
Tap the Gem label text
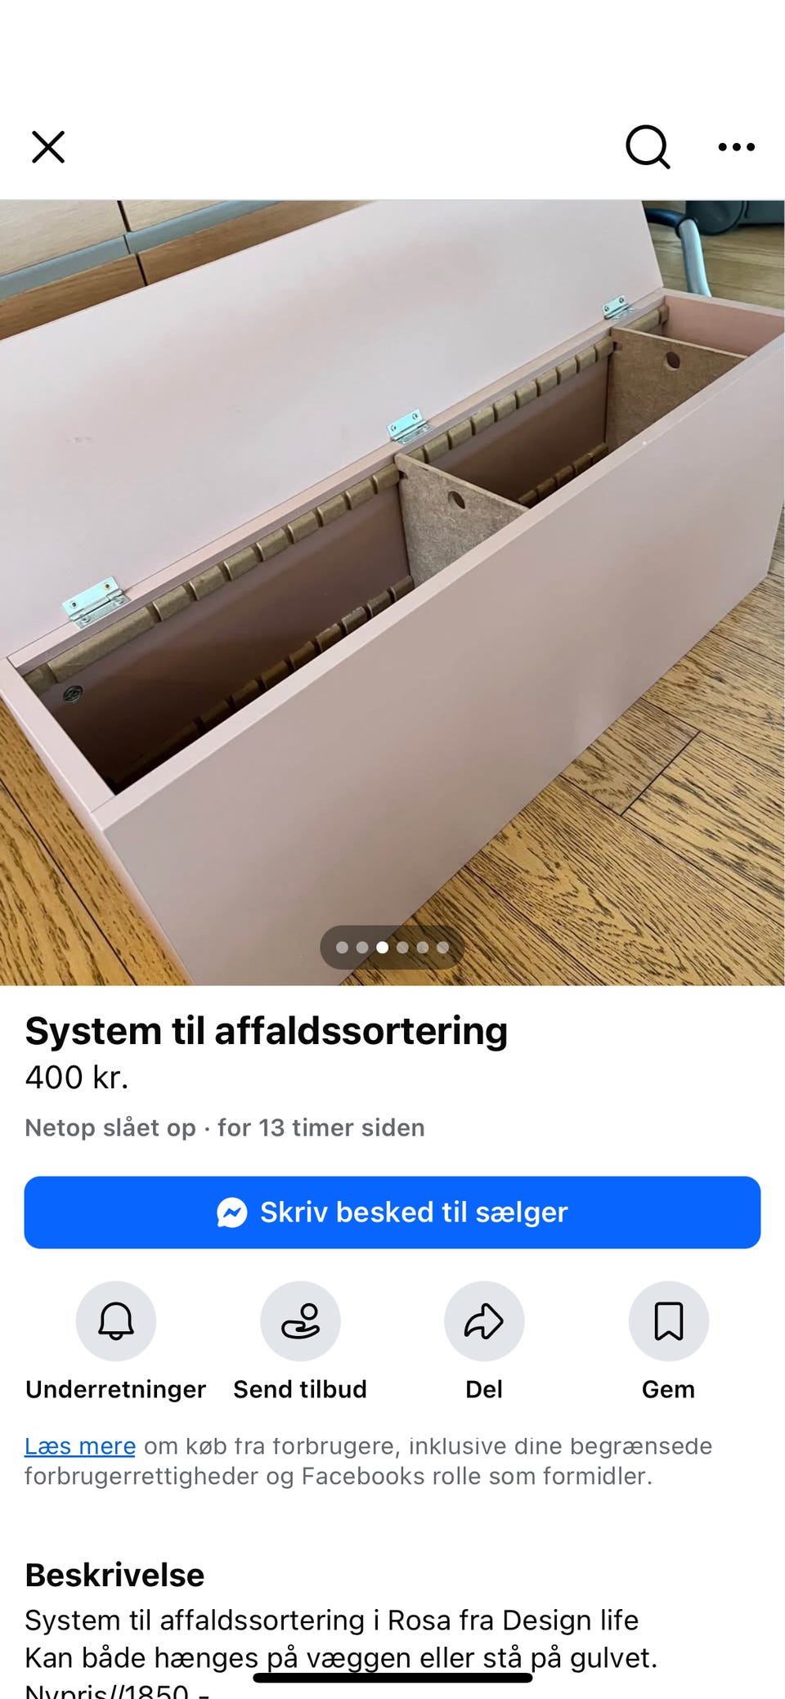(x=668, y=1389)
